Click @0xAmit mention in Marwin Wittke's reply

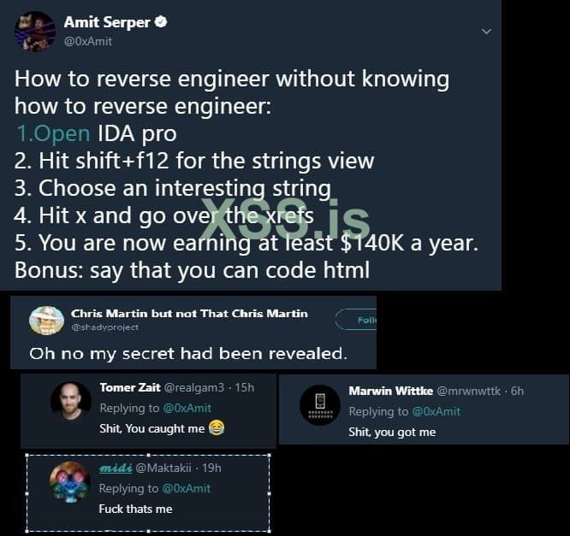point(433,411)
